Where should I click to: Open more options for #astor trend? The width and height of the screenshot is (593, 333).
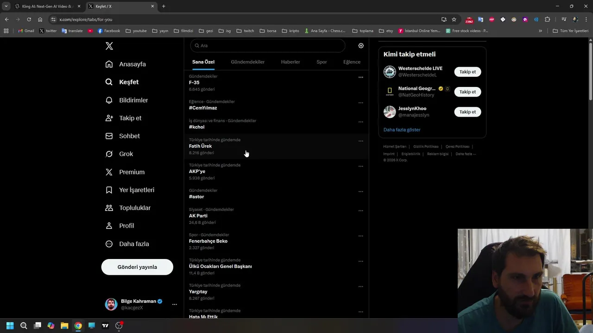361,191
